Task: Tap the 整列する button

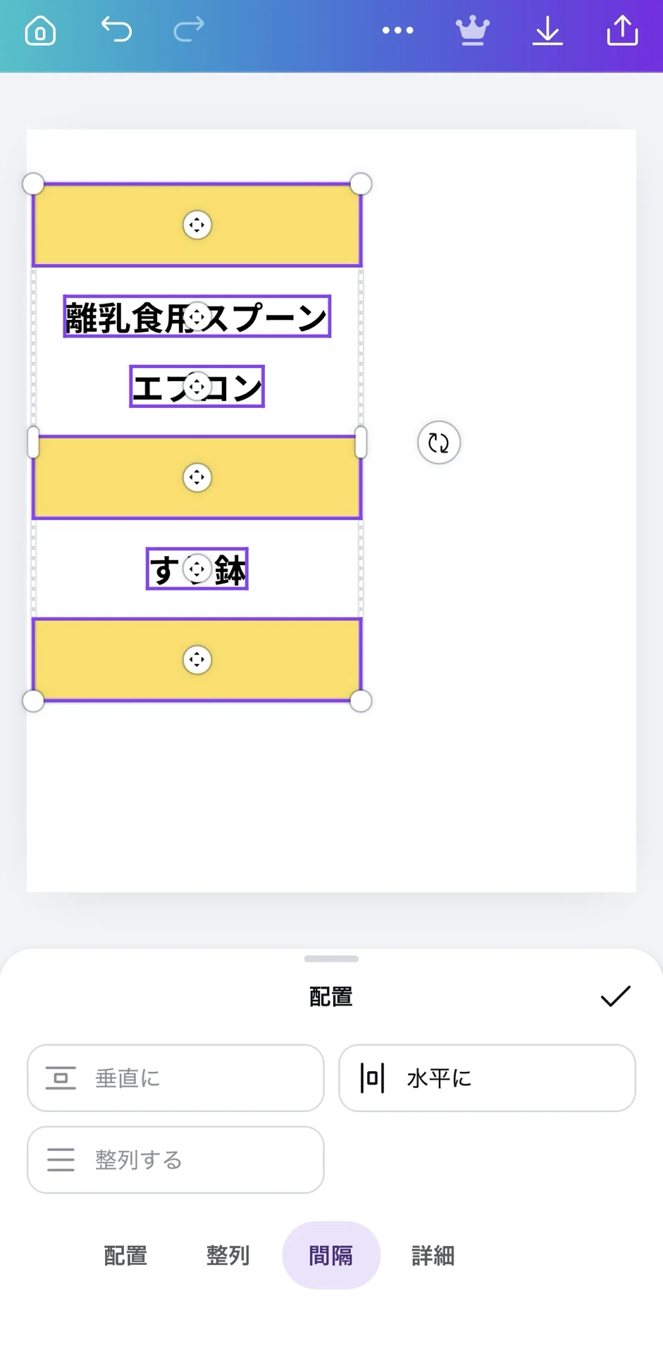Action: (x=175, y=1159)
